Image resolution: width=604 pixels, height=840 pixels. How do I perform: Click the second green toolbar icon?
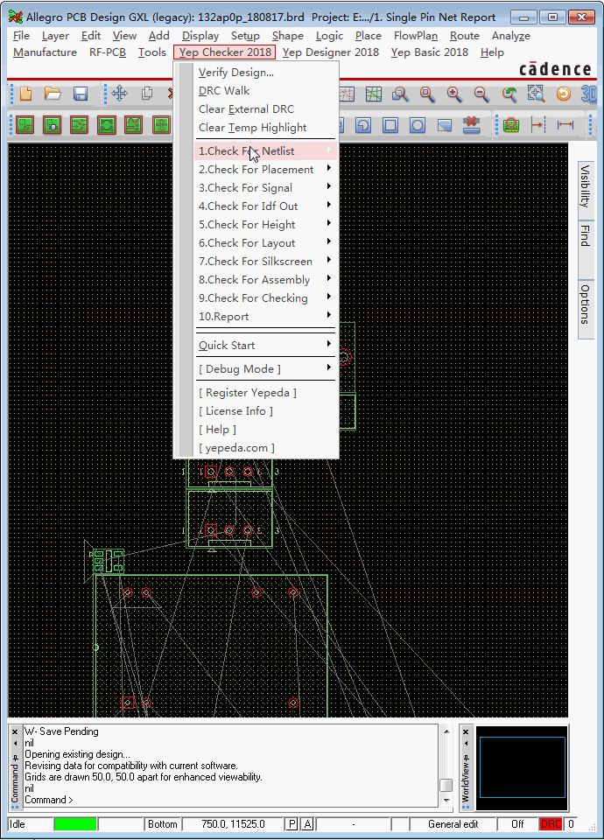tap(52, 125)
